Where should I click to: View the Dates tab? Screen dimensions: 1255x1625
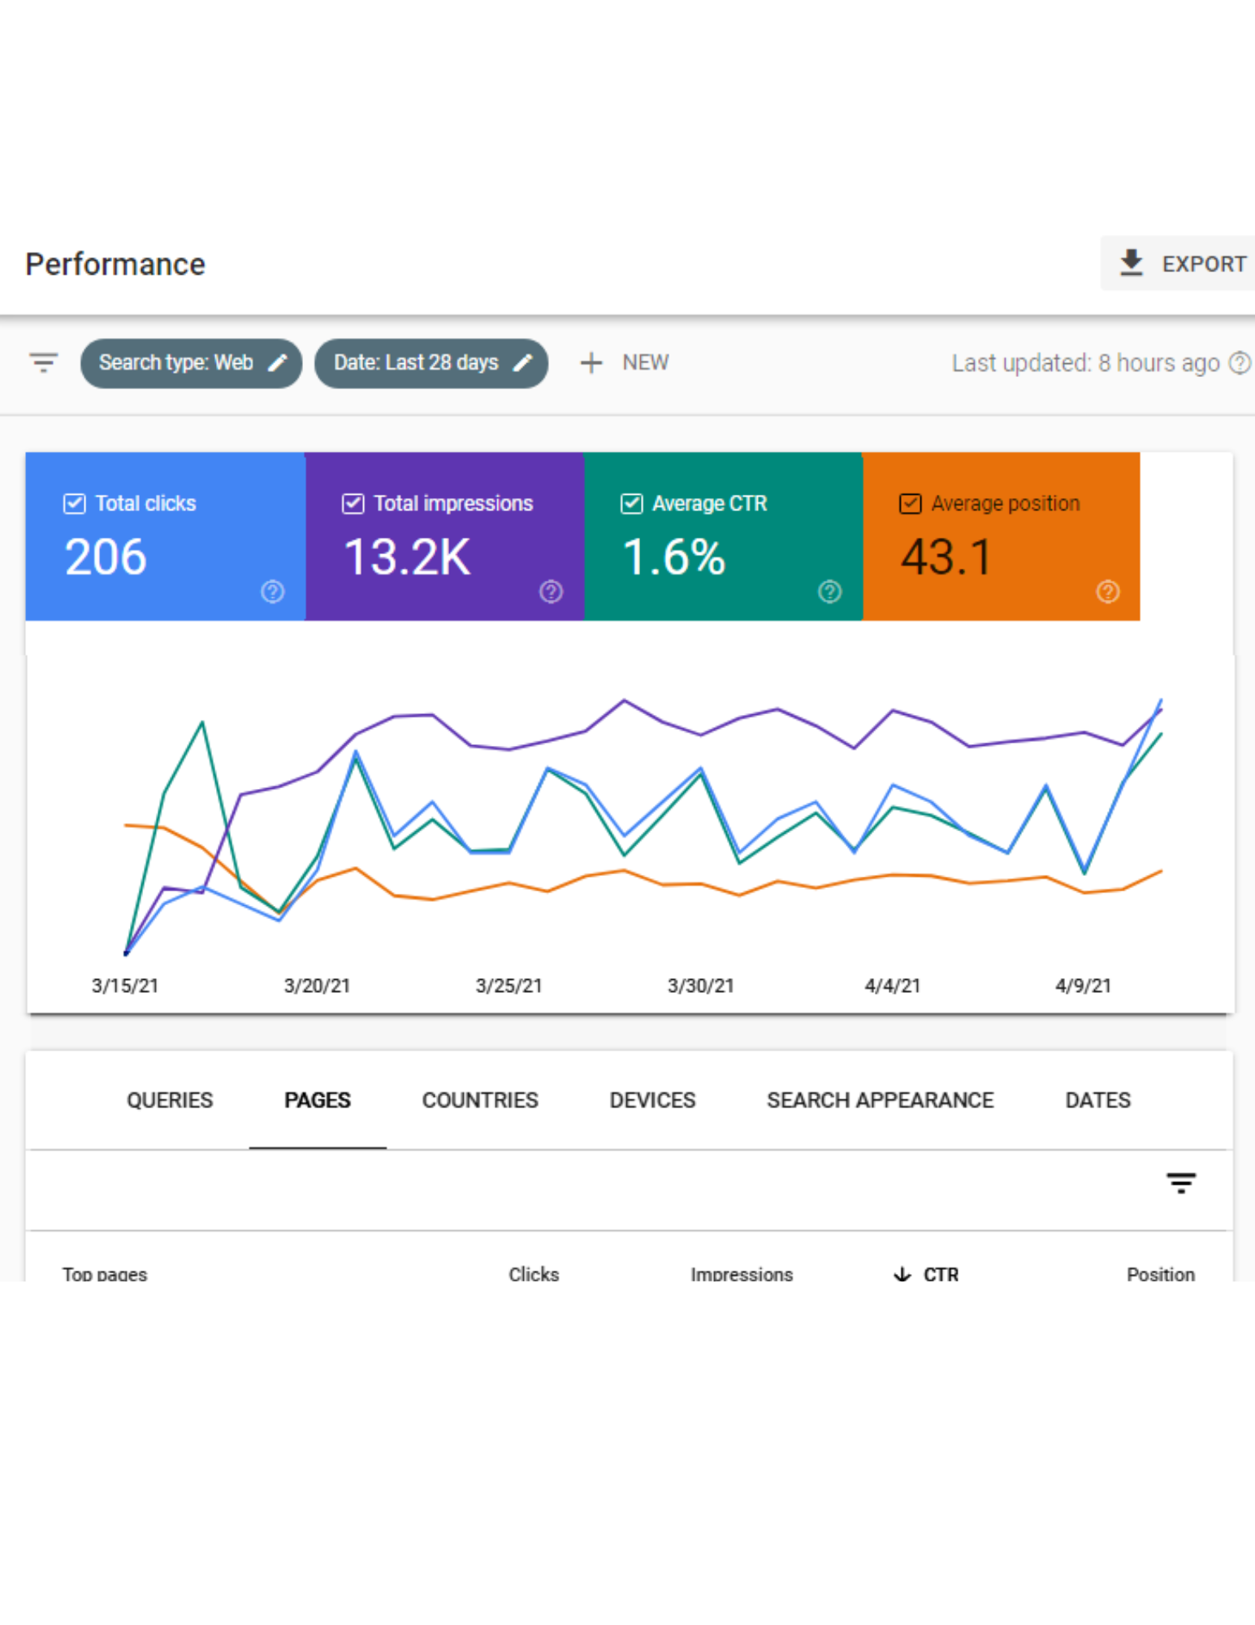click(1097, 1100)
